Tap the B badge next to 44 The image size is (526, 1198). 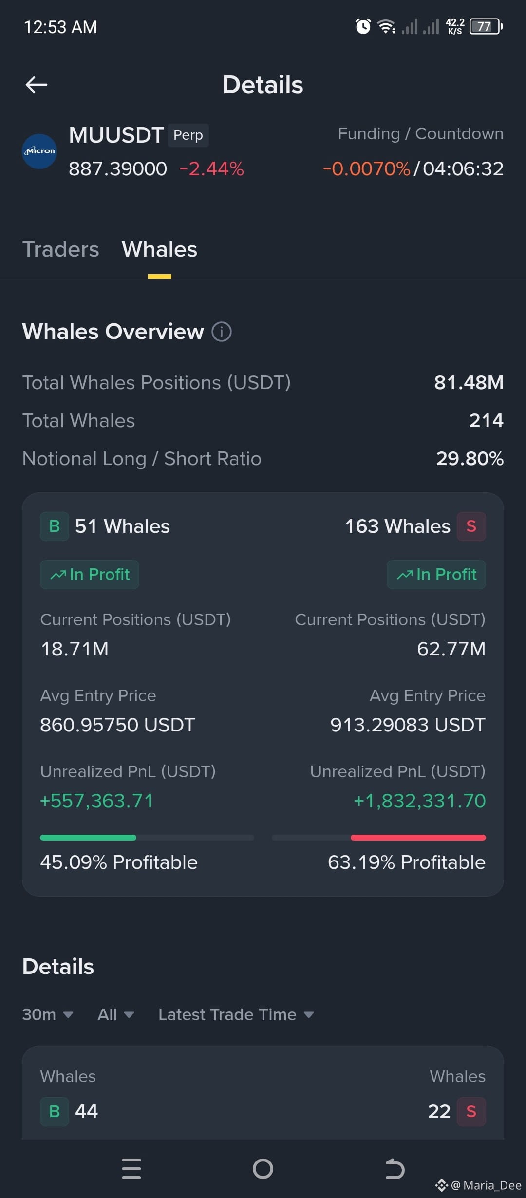pos(55,1111)
